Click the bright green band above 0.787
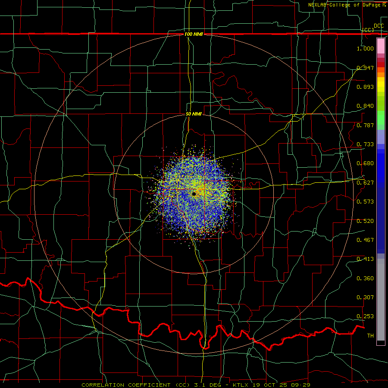Screen dimensions: 388x388 (x=381, y=118)
